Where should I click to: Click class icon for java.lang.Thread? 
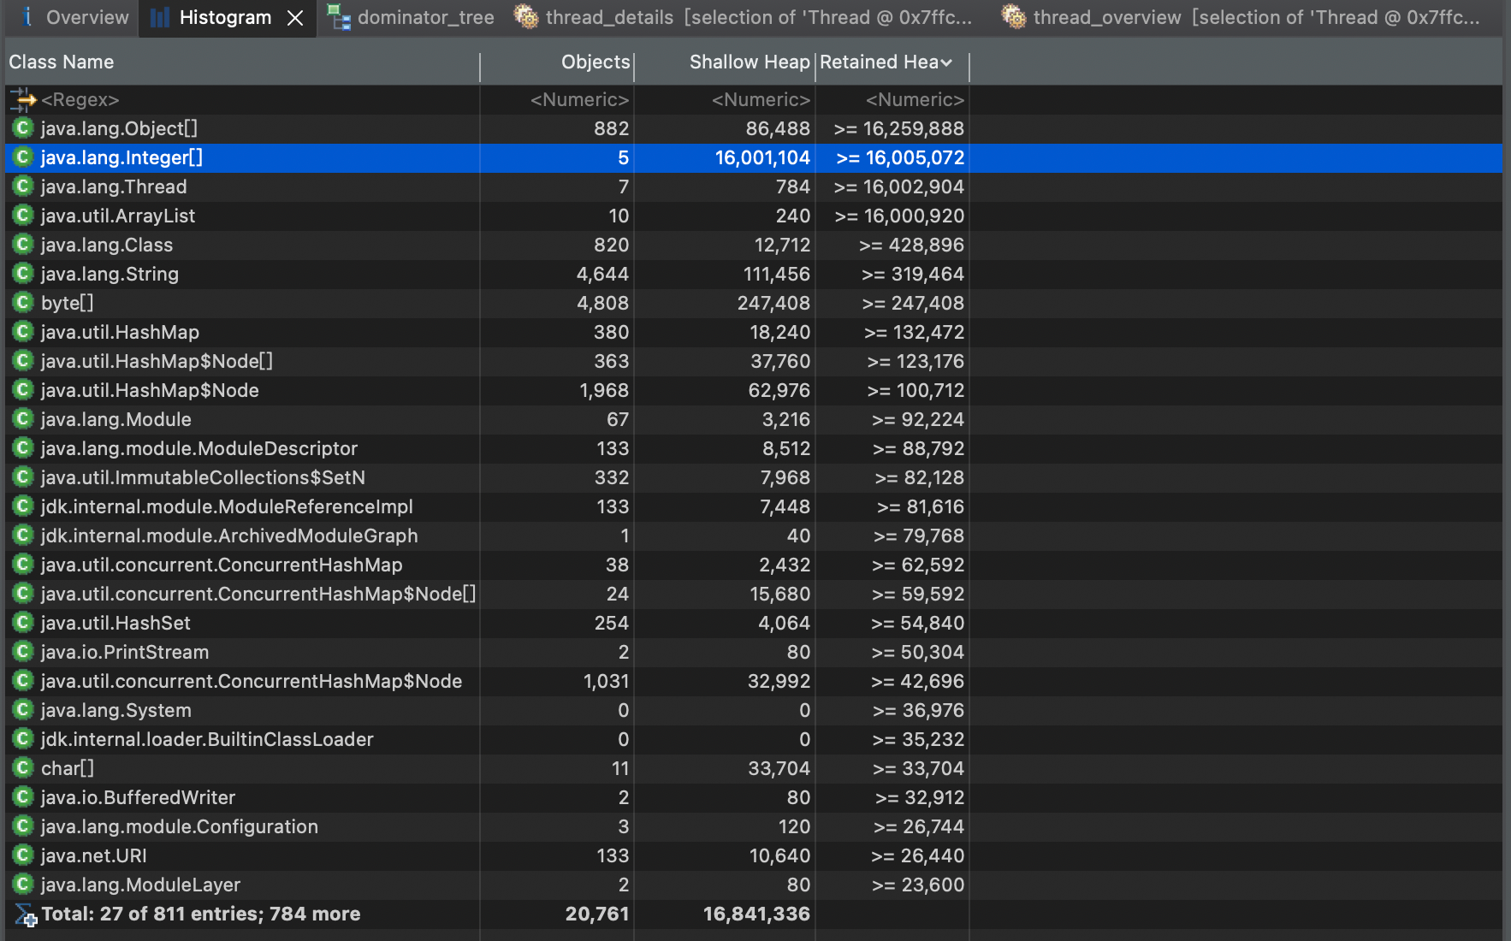(23, 186)
